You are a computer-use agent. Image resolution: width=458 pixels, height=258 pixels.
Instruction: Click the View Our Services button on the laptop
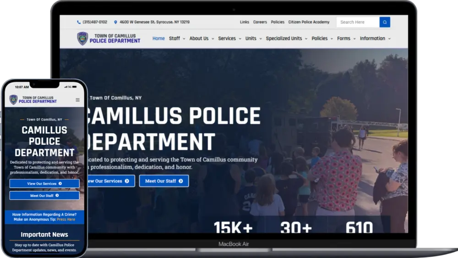110,181
